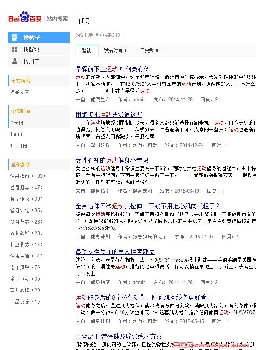This screenshot has width=256, height=350.
Task: Filter results to 1个月内
Action: click(x=19, y=145)
